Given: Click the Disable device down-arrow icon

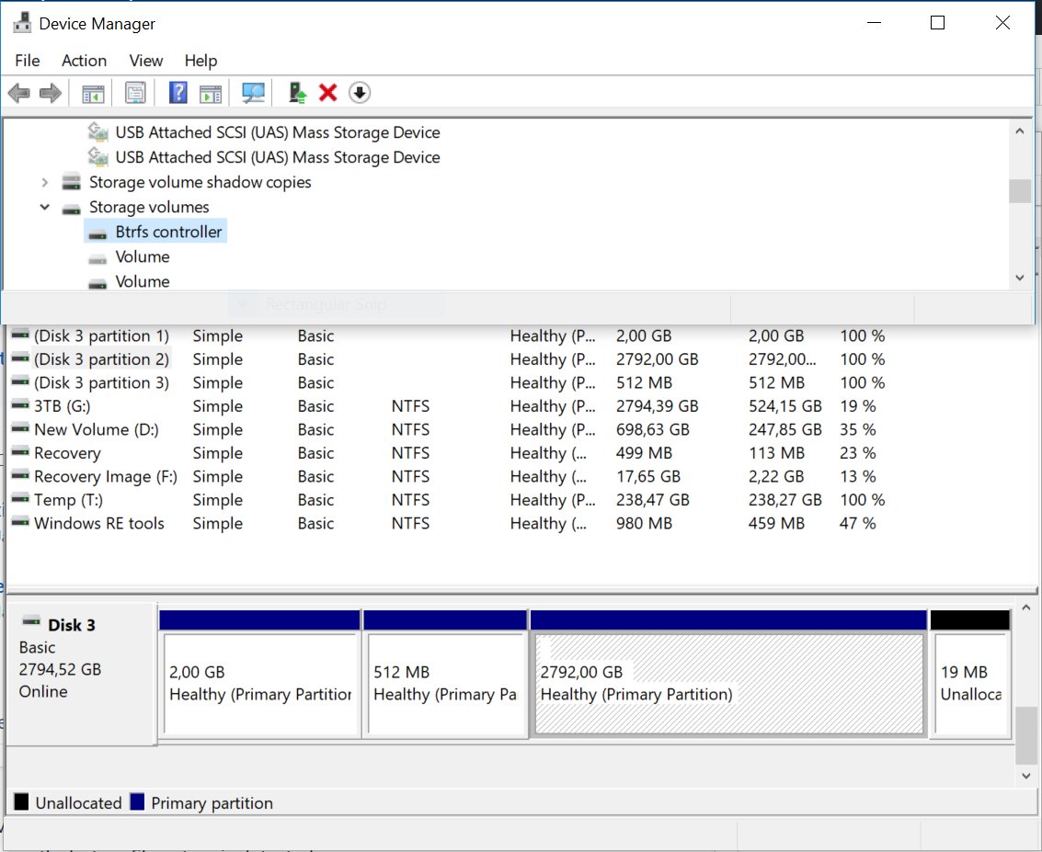Looking at the screenshot, I should tap(360, 93).
